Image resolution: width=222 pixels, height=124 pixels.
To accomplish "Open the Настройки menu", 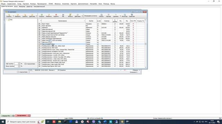I will point(93,4).
